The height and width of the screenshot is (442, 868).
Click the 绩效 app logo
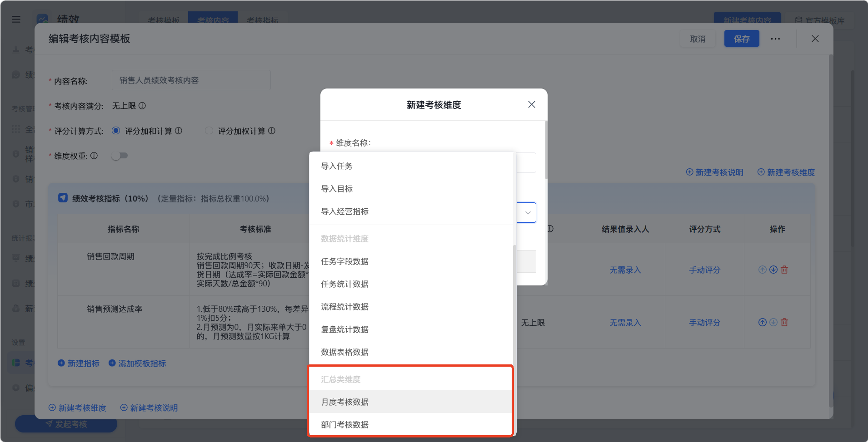coord(43,19)
